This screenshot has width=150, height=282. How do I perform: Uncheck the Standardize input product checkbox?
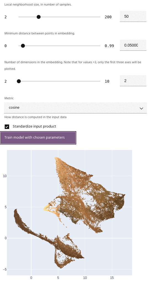[x=7, y=127]
